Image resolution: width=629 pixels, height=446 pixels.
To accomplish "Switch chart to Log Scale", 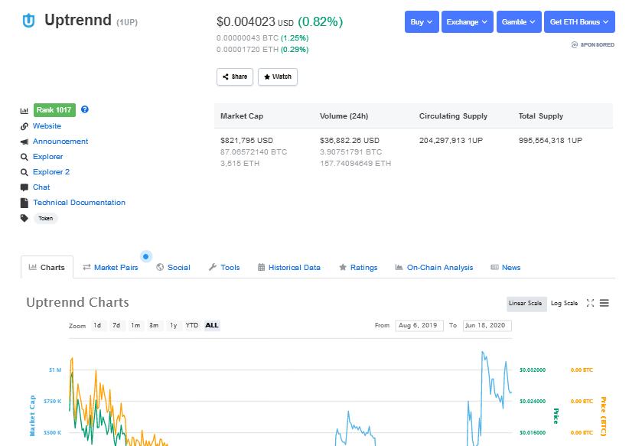I will pos(564,304).
